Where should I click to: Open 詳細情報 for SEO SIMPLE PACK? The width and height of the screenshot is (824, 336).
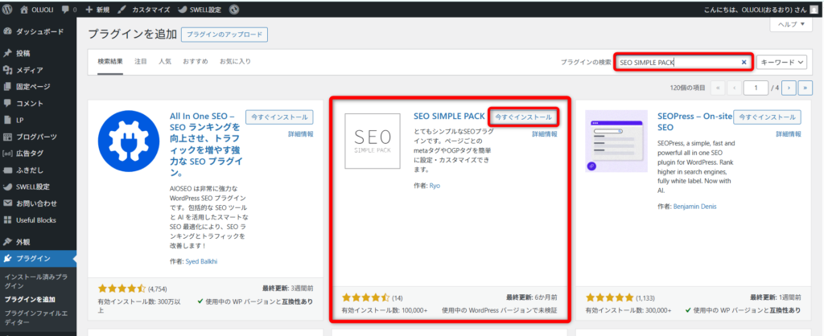[545, 134]
